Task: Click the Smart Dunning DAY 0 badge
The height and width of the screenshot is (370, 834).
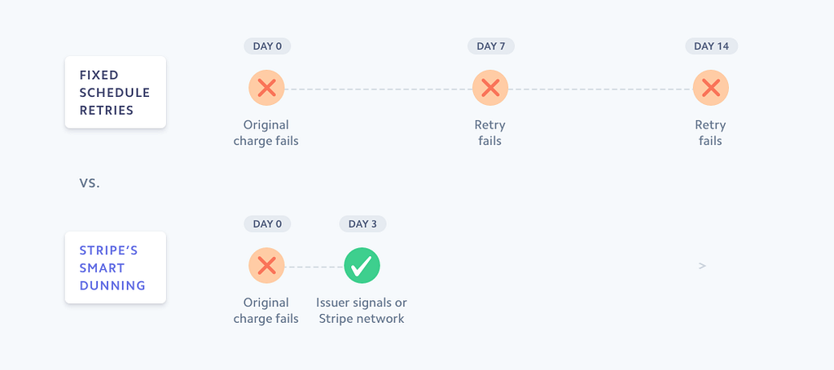Action: (x=267, y=224)
